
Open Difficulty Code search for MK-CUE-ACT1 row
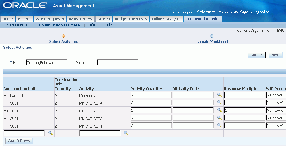click(x=219, y=125)
